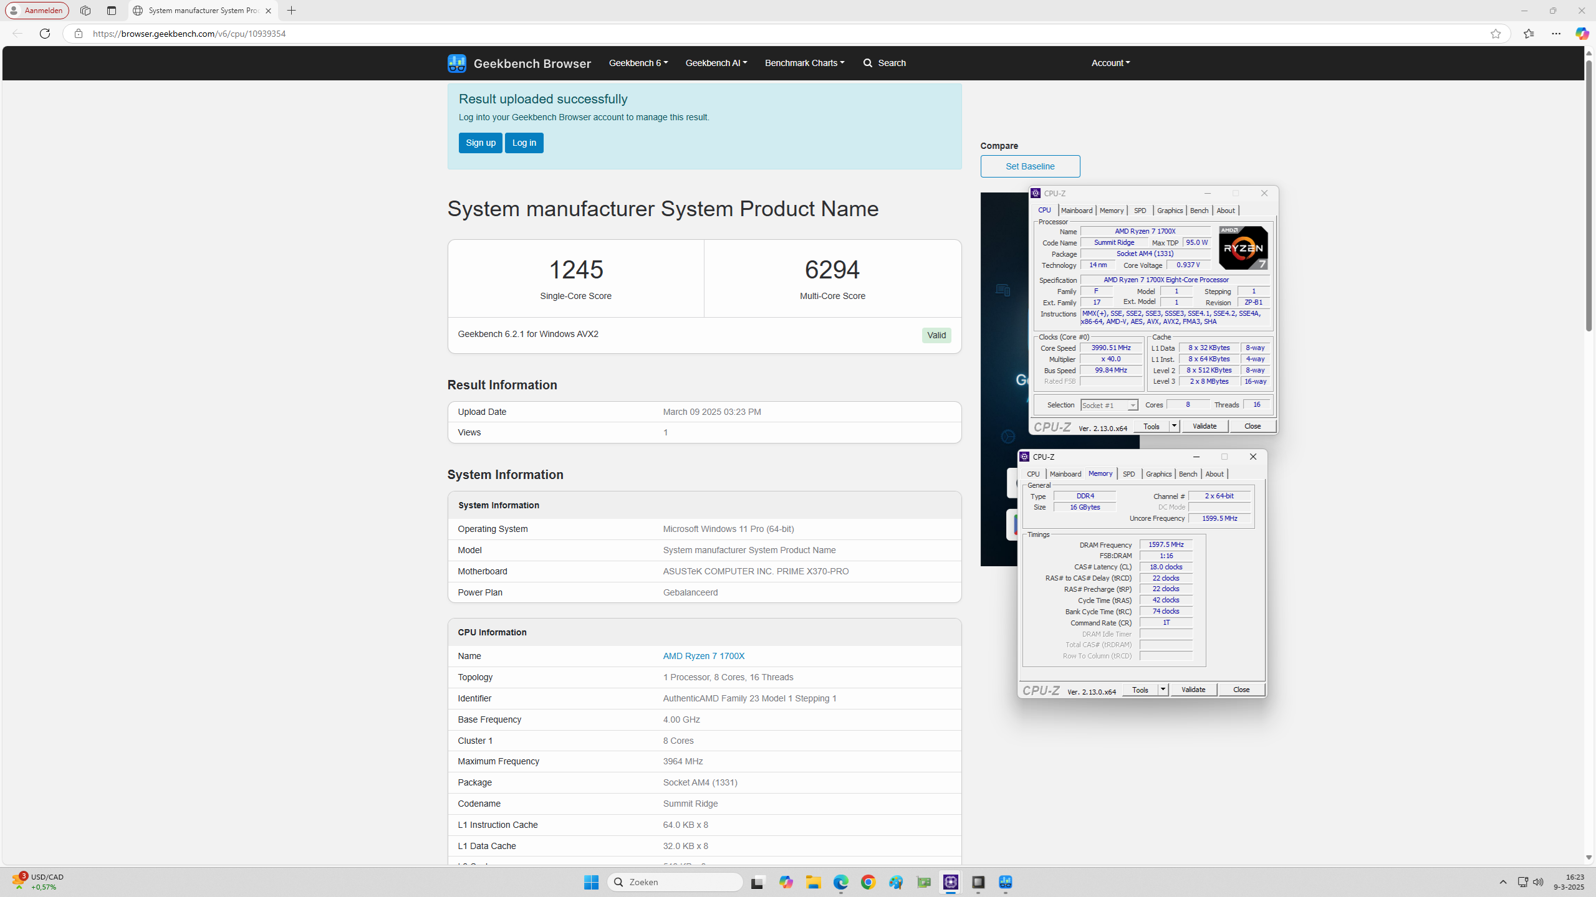1596x897 pixels.
Task: Click the green Valid badge
Action: (x=936, y=335)
